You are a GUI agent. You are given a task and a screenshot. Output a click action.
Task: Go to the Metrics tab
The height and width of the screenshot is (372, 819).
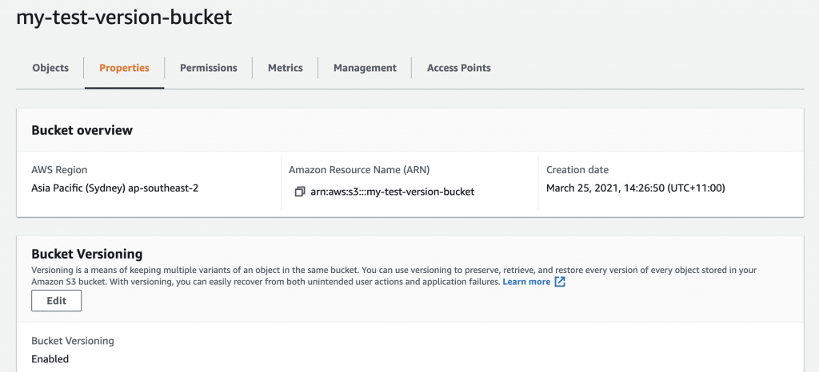286,68
